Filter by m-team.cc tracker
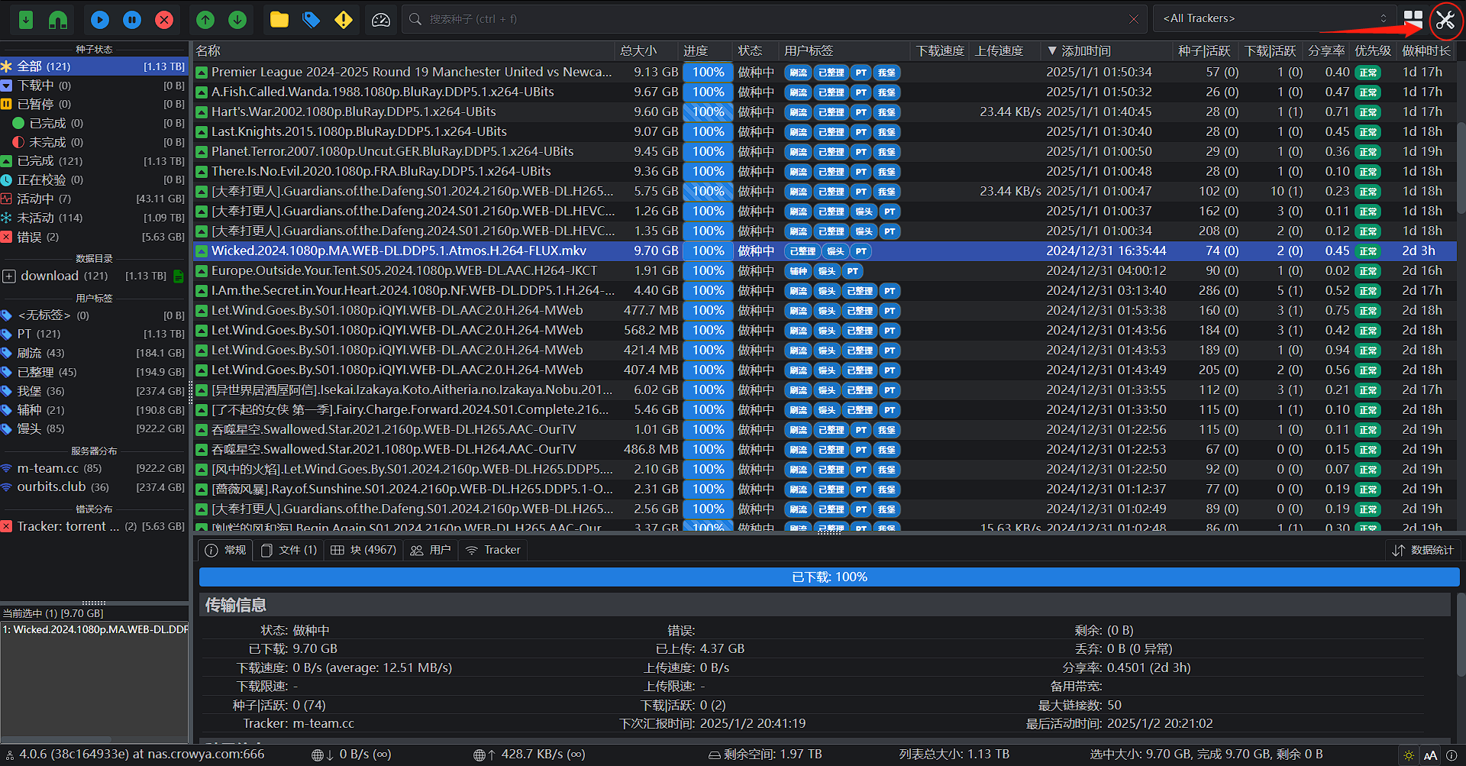 coord(93,468)
